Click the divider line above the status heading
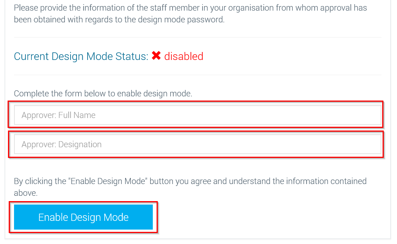 198,38
